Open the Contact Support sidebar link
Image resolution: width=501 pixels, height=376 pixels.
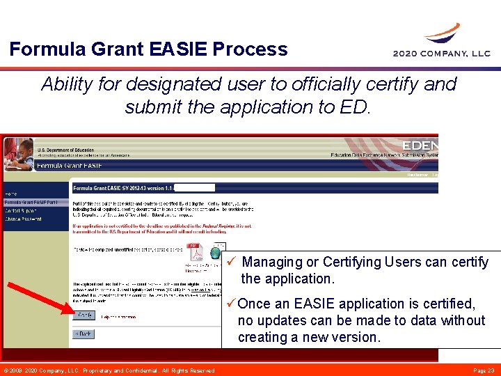pyautogui.click(x=20, y=211)
